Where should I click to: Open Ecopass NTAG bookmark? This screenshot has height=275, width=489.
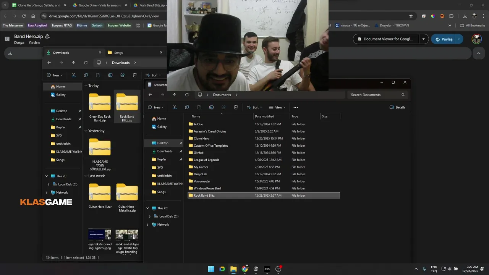coord(62,26)
